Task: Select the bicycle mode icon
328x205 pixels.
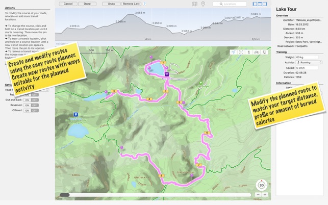Action: click(257, 52)
